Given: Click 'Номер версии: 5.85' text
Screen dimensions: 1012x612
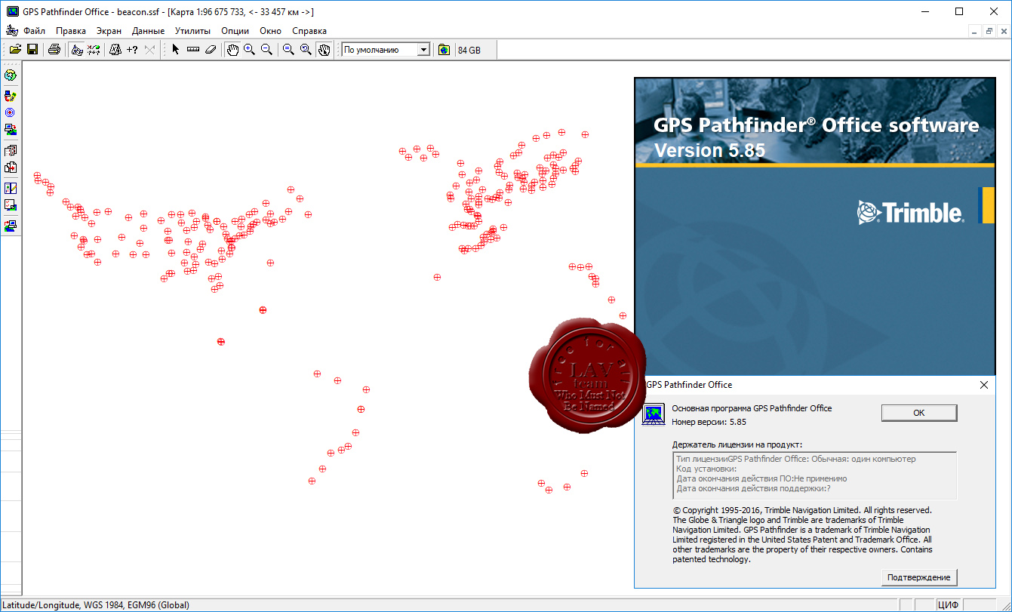Looking at the screenshot, I should pos(709,422).
